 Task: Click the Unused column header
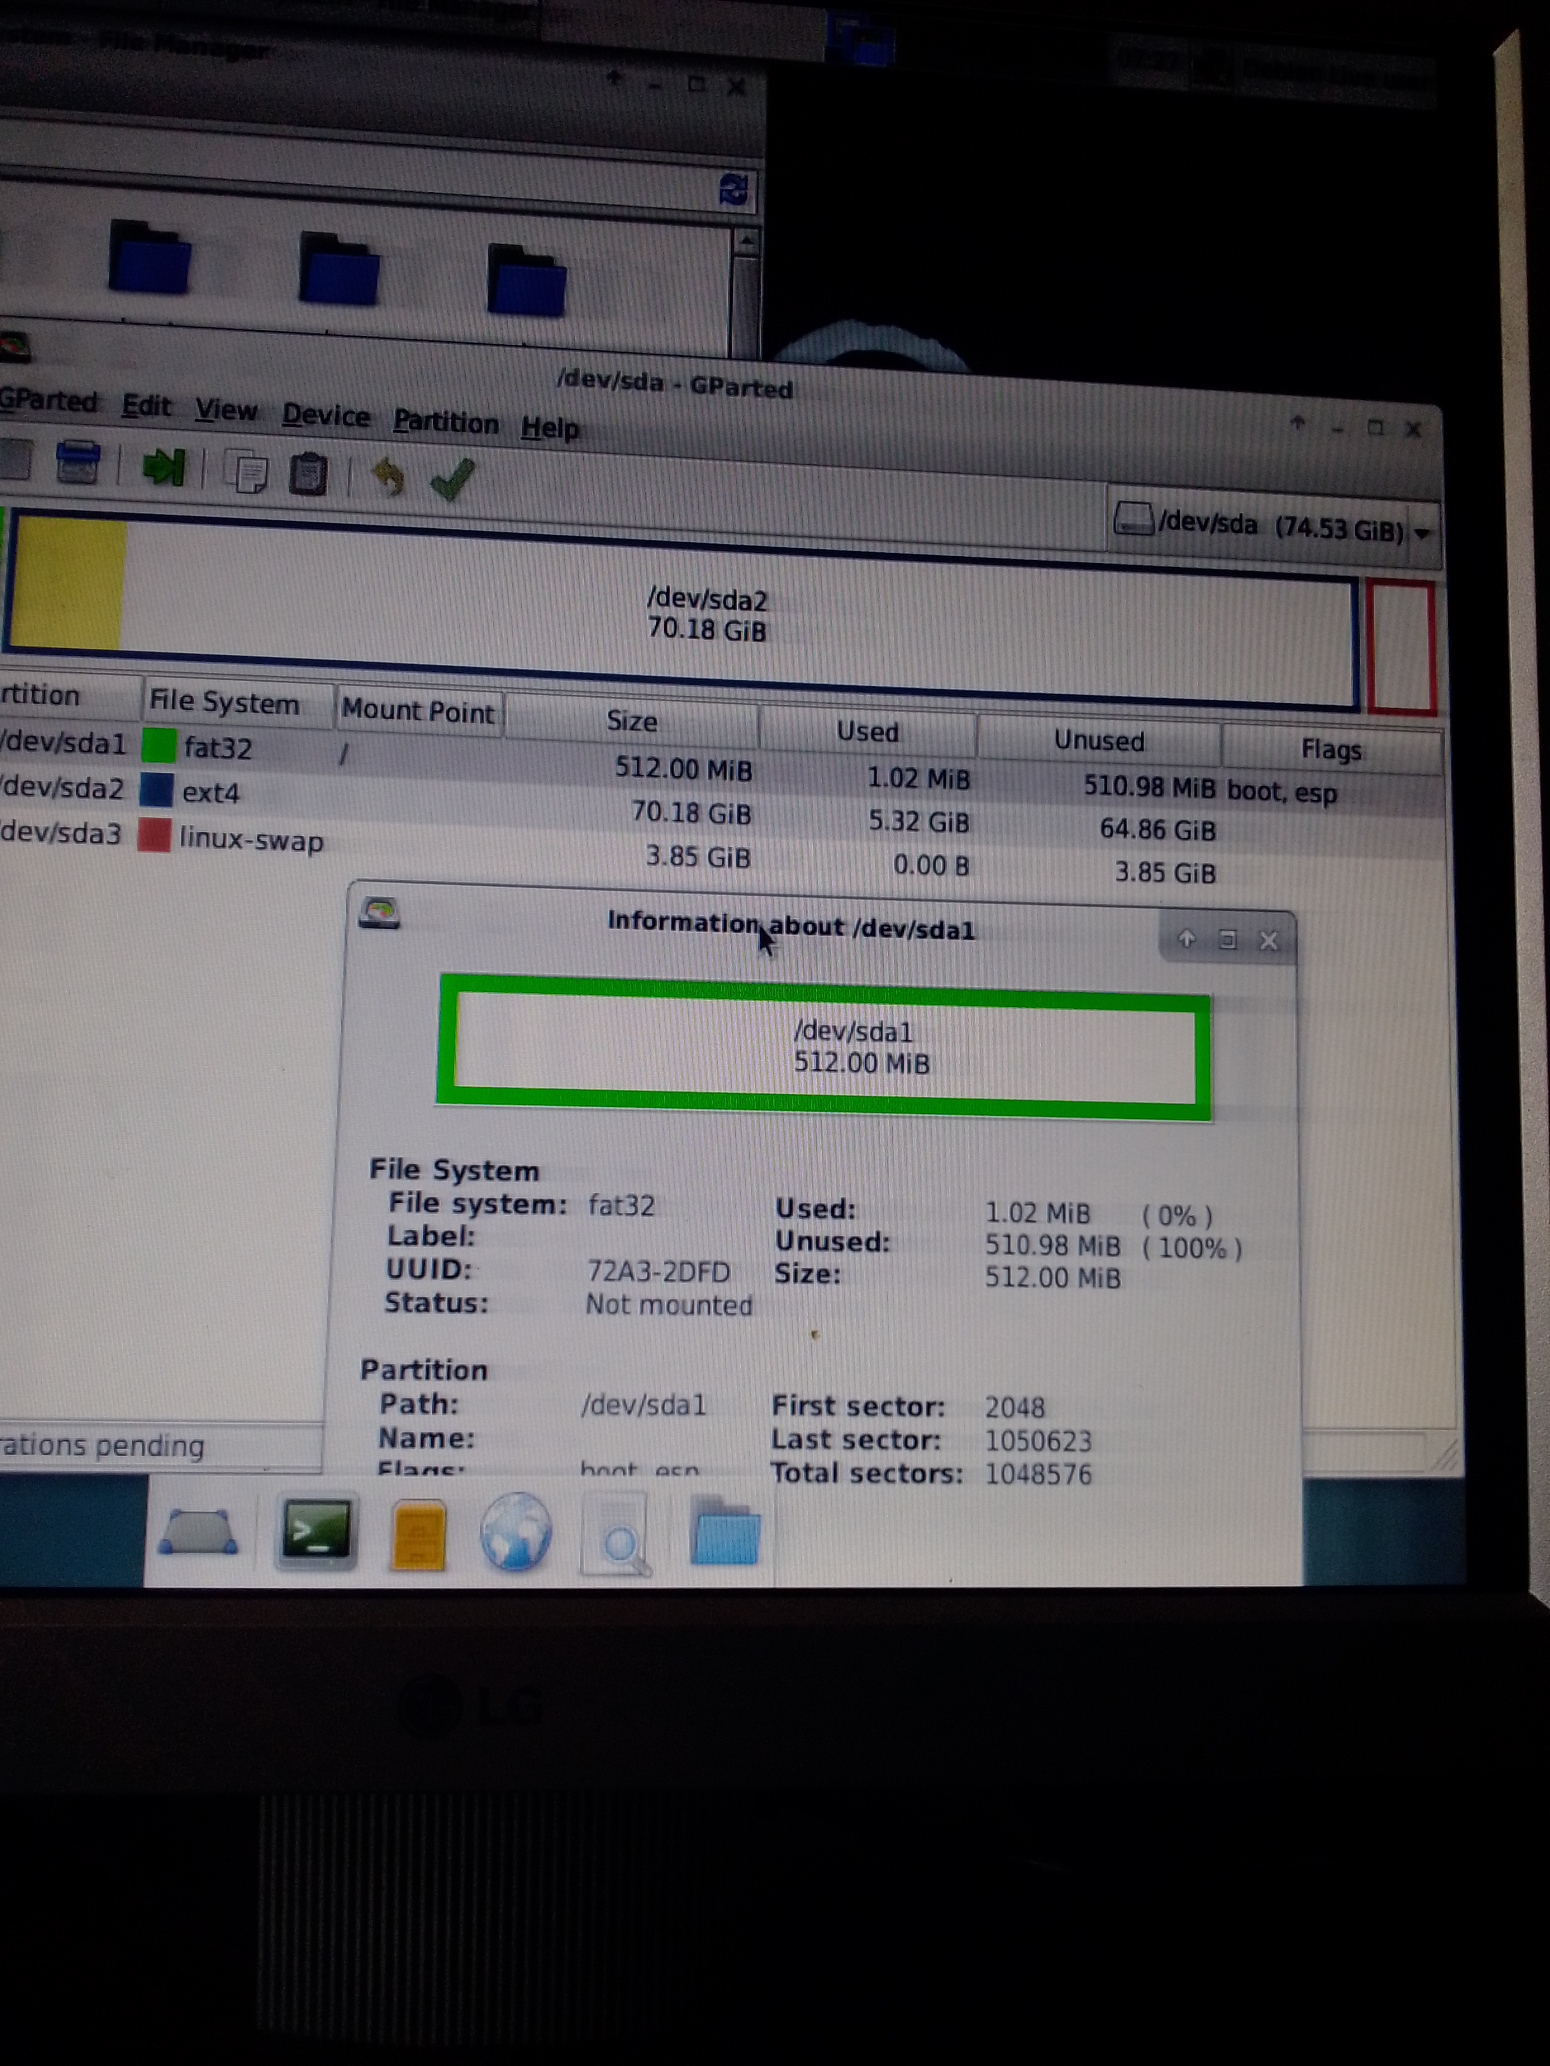pyautogui.click(x=1099, y=740)
